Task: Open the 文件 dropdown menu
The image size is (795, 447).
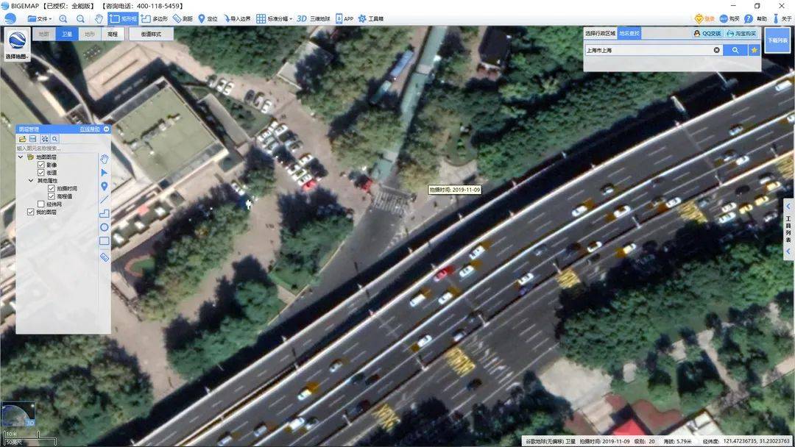Action: (40, 18)
